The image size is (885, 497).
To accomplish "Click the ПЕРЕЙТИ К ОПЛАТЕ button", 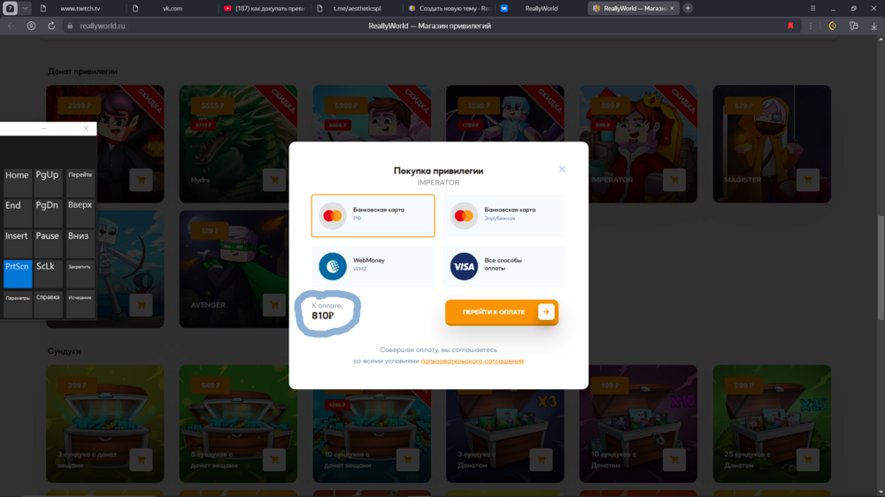I will (x=502, y=312).
